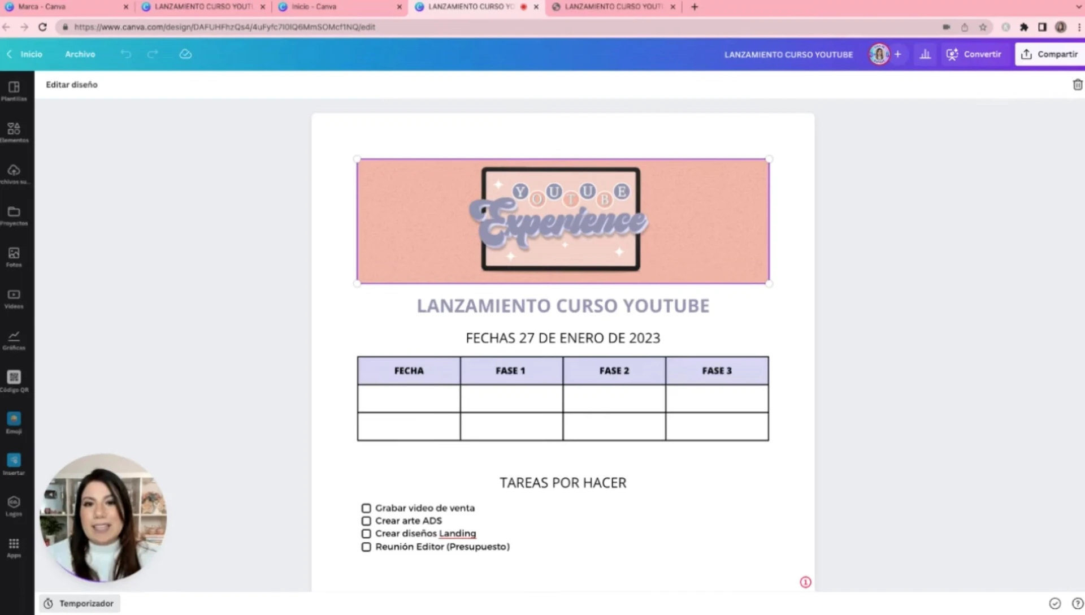
Task: Bookmark this page with star icon
Action: point(983,27)
